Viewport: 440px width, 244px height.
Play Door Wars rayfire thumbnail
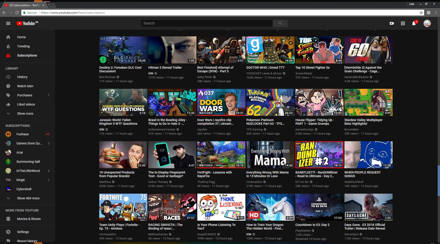[221, 102]
